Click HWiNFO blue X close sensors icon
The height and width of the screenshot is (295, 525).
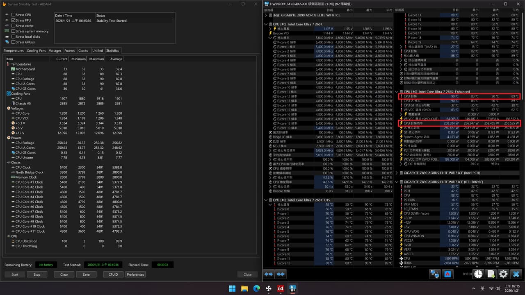tap(516, 274)
